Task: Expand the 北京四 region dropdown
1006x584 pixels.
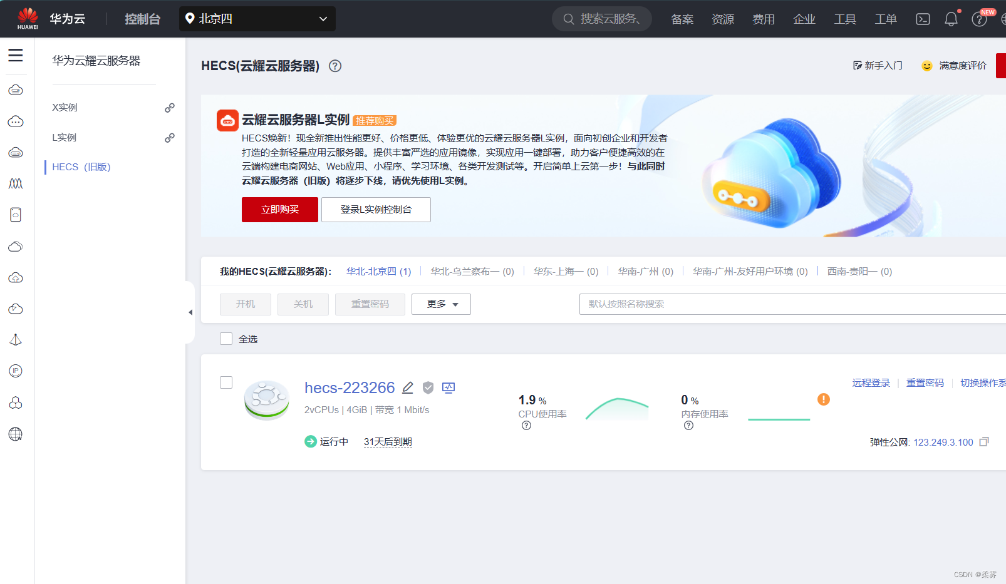Action: pyautogui.click(x=257, y=19)
